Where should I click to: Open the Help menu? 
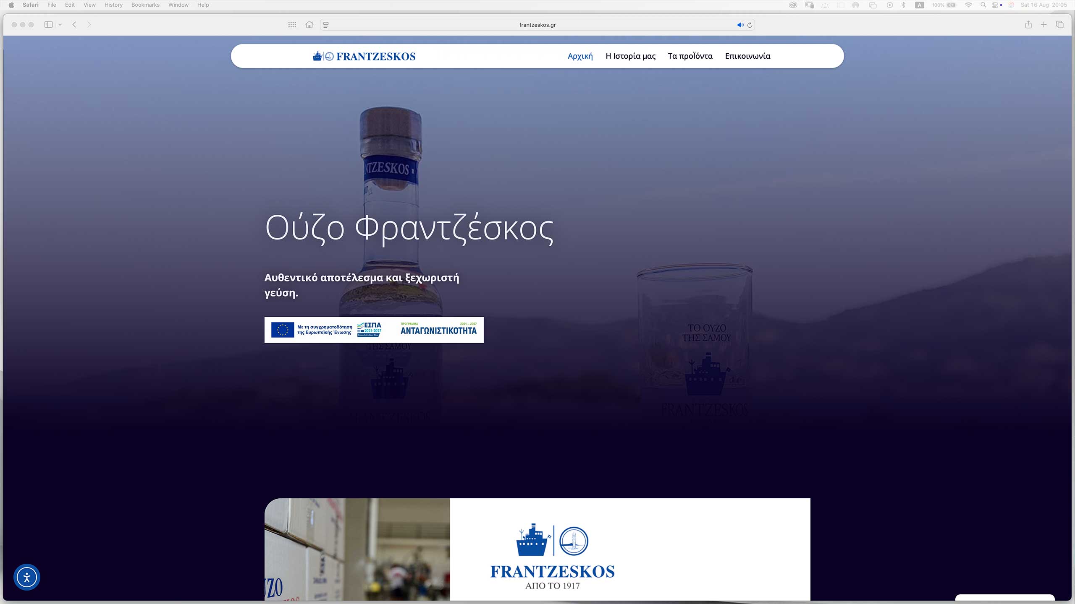203,5
